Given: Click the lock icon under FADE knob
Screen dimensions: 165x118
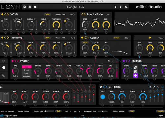Looking at the screenshot, I should click(85, 28).
